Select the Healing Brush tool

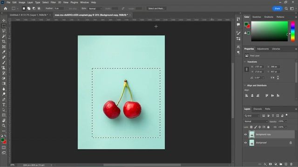4,57
